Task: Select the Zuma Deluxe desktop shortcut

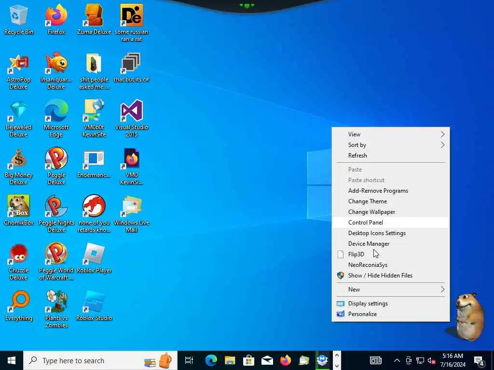Action: tap(94, 19)
